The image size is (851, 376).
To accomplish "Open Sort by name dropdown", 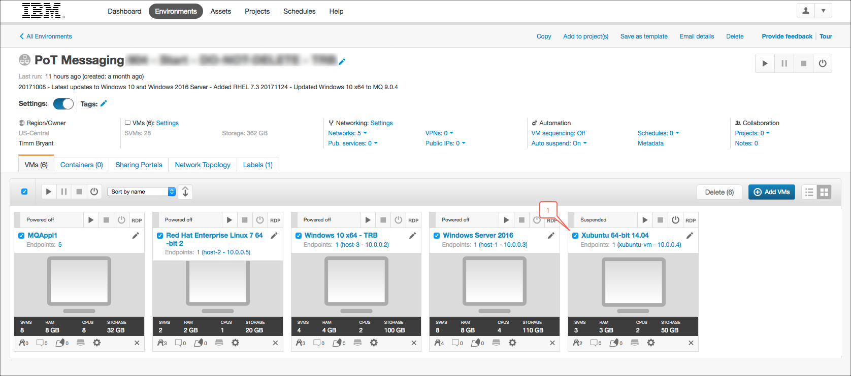I will tap(141, 192).
